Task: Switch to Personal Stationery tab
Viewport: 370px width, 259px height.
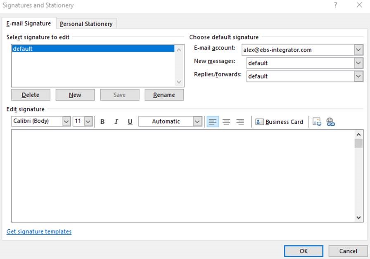Action: point(86,24)
